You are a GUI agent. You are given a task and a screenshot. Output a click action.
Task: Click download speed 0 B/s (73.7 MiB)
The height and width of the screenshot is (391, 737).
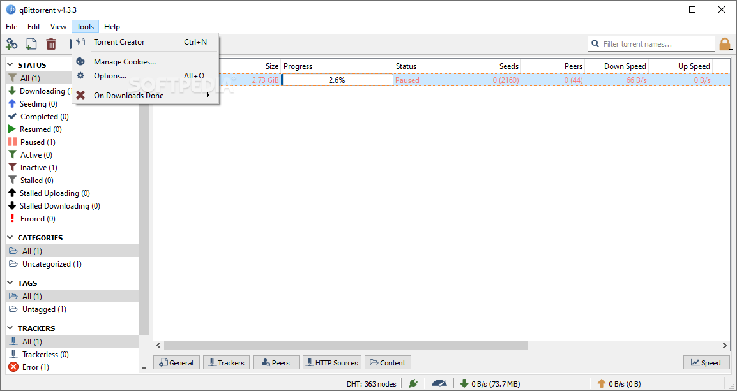coord(490,383)
